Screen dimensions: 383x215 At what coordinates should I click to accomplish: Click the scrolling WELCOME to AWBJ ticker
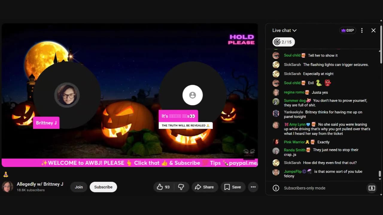click(x=130, y=163)
